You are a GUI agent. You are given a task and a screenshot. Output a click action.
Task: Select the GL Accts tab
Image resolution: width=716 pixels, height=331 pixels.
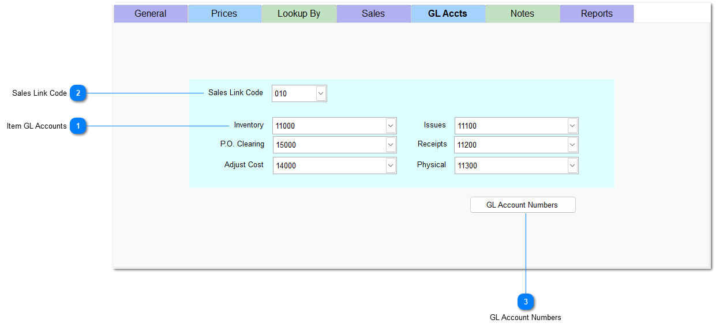(448, 14)
